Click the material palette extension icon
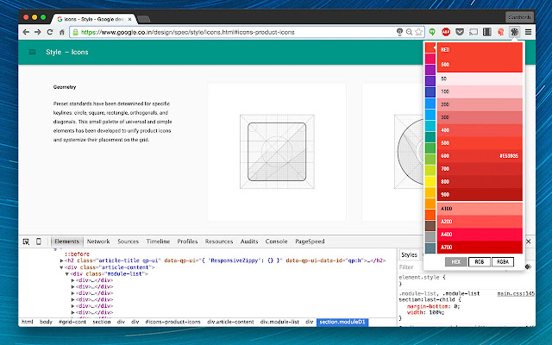 515,32
